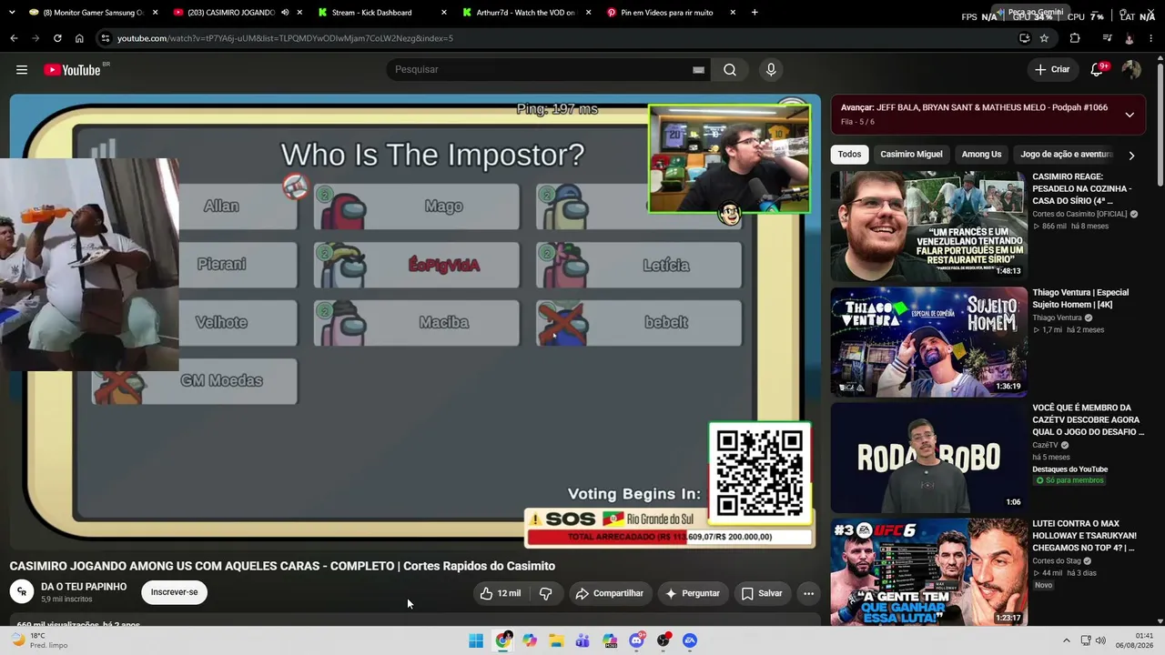Select the Todos filter chip
The height and width of the screenshot is (655, 1165).
click(x=849, y=155)
